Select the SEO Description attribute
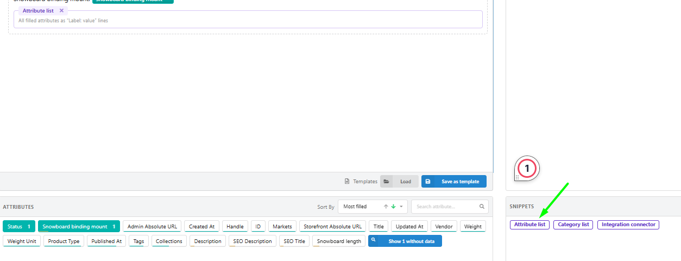This screenshot has width=681, height=261. [x=253, y=241]
